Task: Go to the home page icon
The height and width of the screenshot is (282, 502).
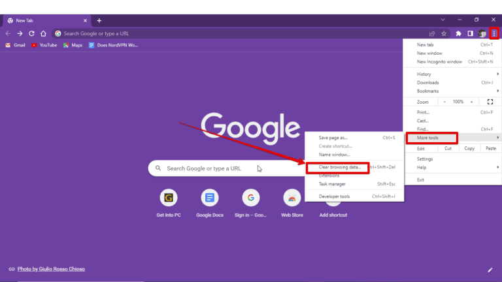Action: 43,33
